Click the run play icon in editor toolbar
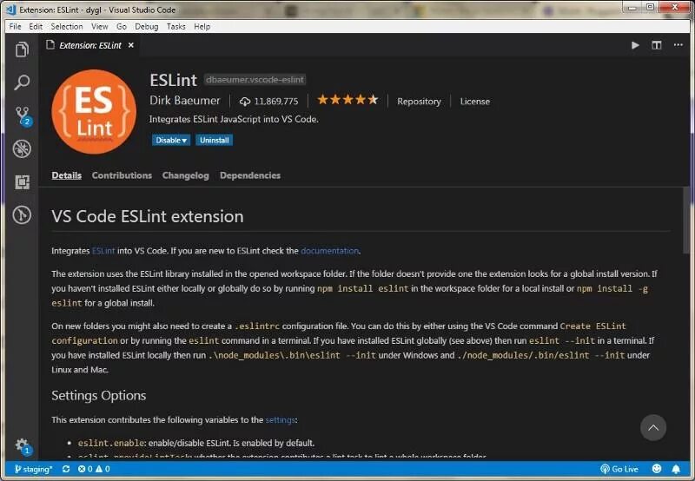 pyautogui.click(x=635, y=45)
